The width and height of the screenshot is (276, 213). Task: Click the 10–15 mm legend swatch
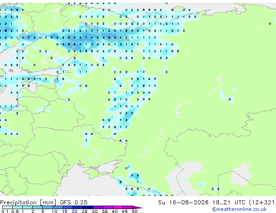pos(57,207)
